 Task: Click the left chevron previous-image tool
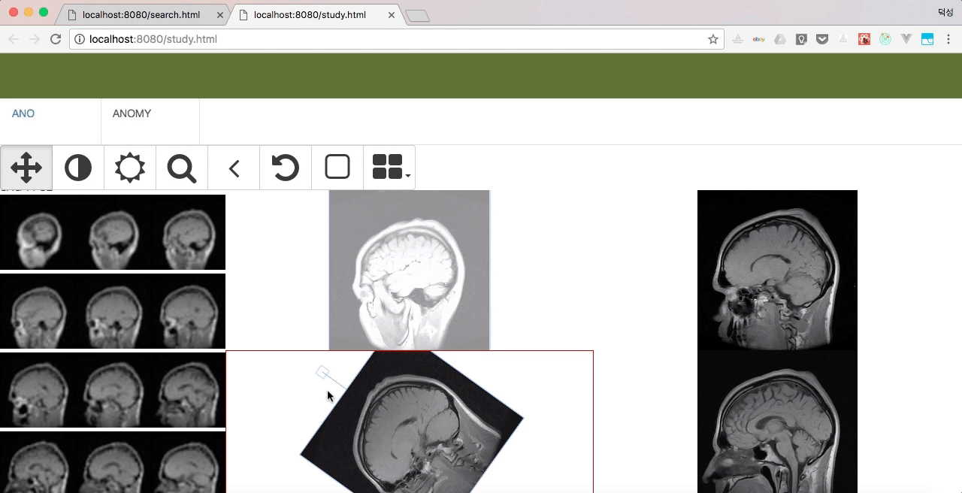234,167
